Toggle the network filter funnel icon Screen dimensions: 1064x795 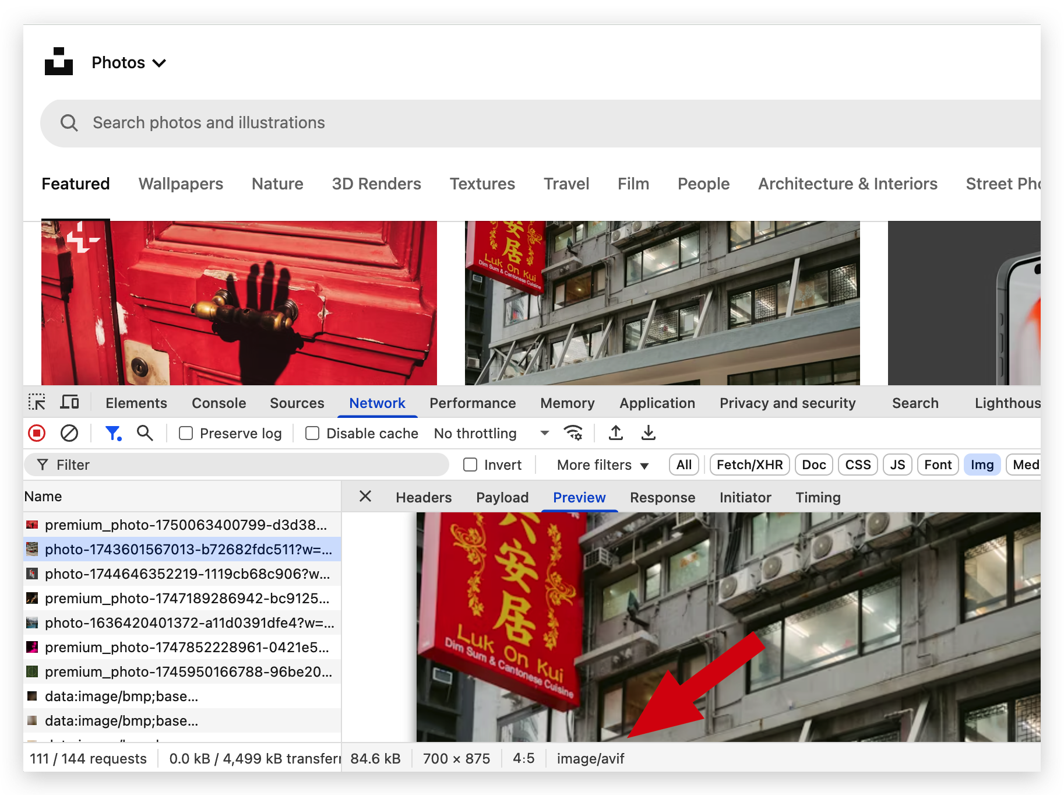tap(112, 433)
